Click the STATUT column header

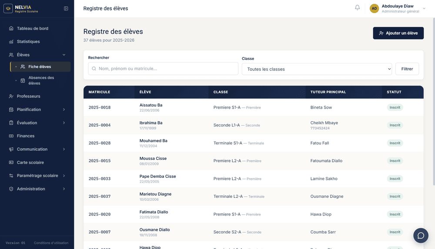pos(394,92)
